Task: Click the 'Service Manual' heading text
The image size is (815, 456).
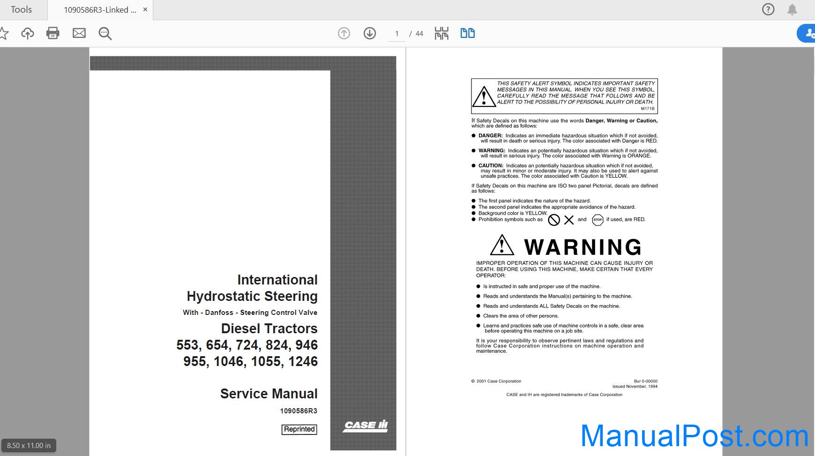Action: 269,394
